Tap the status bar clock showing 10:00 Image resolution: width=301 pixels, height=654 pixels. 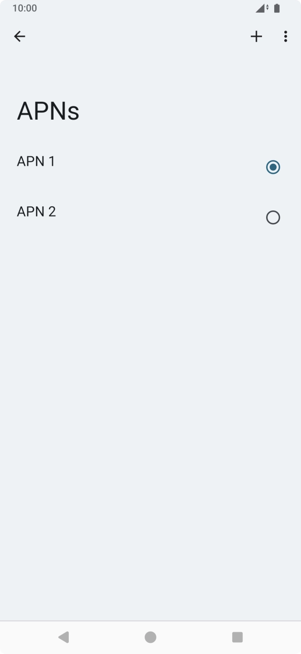pyautogui.click(x=24, y=8)
